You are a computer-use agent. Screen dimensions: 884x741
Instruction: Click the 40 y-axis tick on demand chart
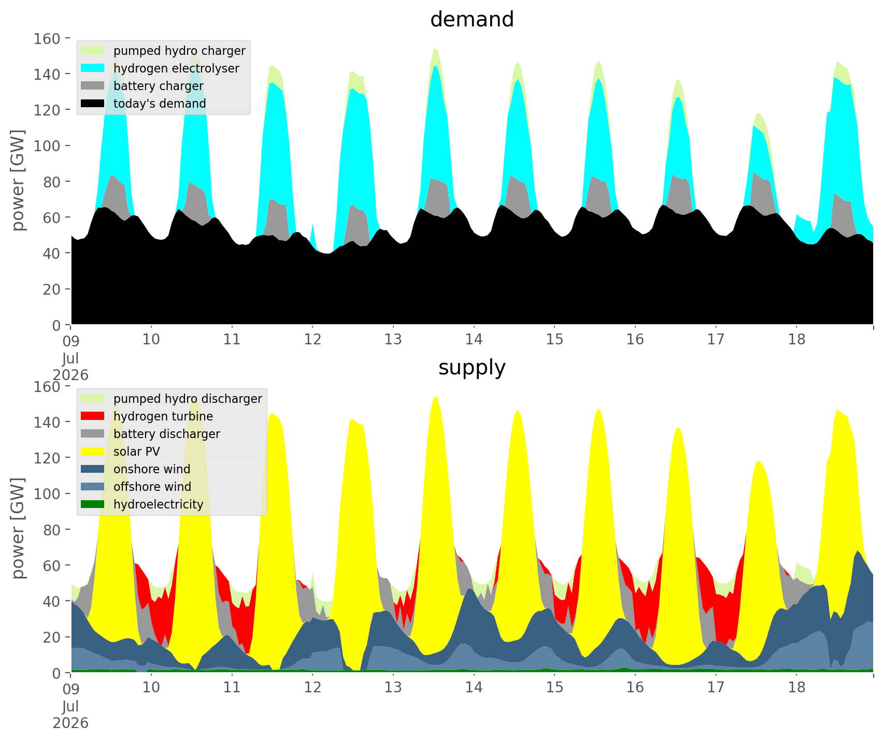click(52, 253)
